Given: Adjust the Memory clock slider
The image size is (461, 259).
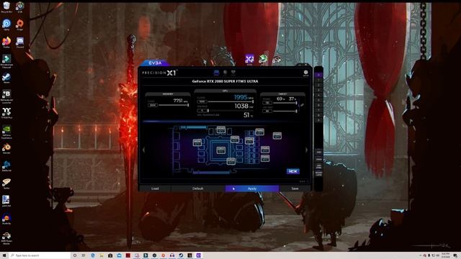Looking at the screenshot, I should pyautogui.click(x=174, y=105).
